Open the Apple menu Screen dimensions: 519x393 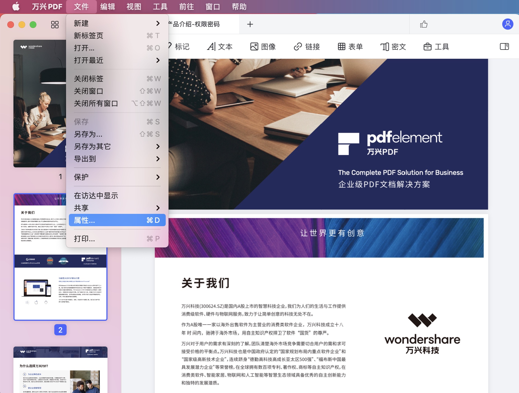pyautogui.click(x=16, y=6)
